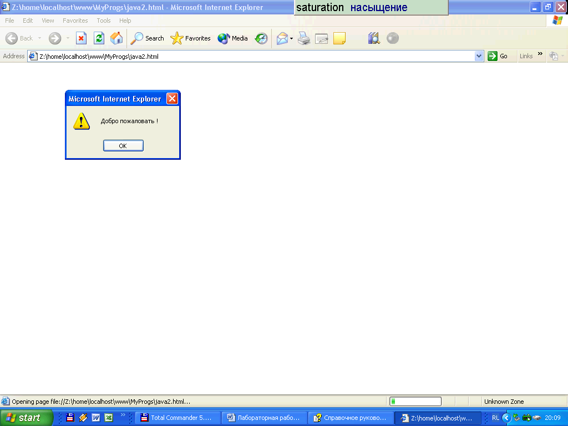Viewport: 568px width, 426px height.
Task: Click the Forward arrow icon
Action: 55,38
